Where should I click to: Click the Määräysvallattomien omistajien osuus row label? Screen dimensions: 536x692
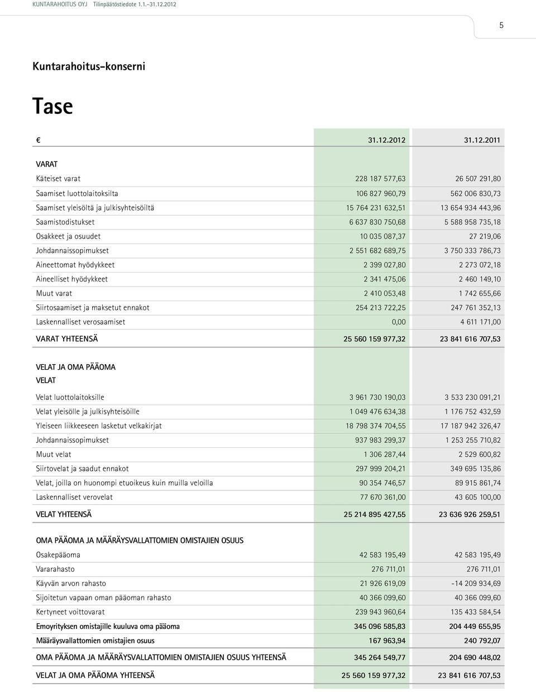click(95, 641)
